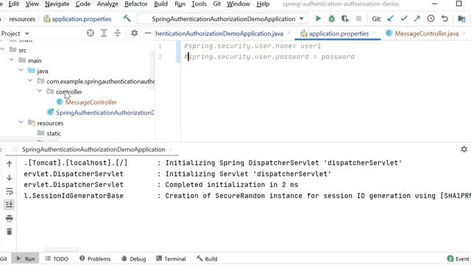This screenshot has height=265, width=471.
Task: Toggle soft-wrap in Run console
Action: pos(10,191)
